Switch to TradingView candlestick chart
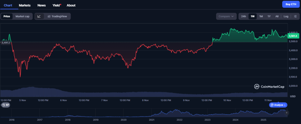The width and height of the screenshot is (301, 124). [57, 16]
